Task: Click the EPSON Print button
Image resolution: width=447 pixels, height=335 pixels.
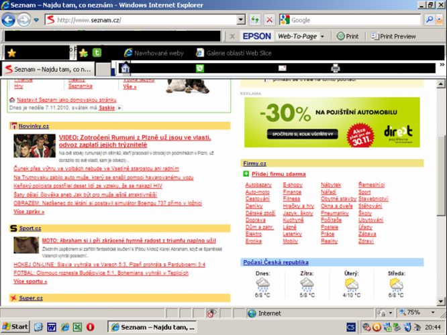Action: pyautogui.click(x=348, y=36)
